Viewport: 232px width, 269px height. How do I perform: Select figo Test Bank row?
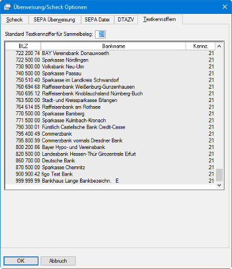point(110,174)
